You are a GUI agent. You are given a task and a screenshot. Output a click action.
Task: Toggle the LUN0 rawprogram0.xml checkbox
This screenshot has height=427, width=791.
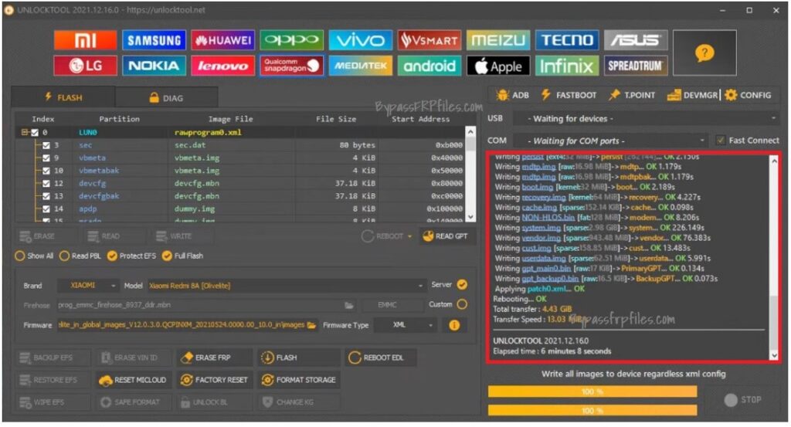(35, 133)
